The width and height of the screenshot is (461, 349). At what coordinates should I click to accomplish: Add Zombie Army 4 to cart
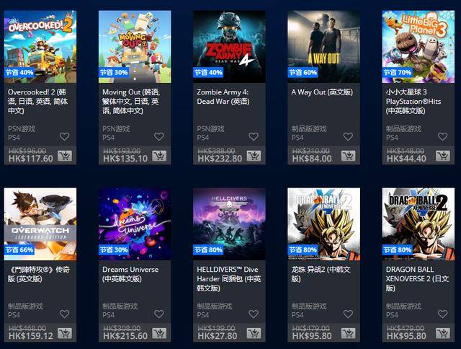point(254,156)
